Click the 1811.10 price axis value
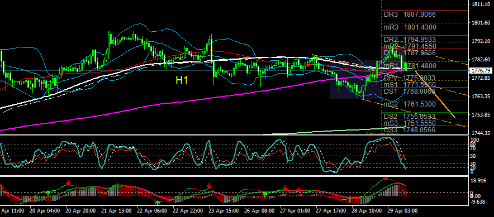Viewport: 494px width, 217px height. [x=481, y=4]
